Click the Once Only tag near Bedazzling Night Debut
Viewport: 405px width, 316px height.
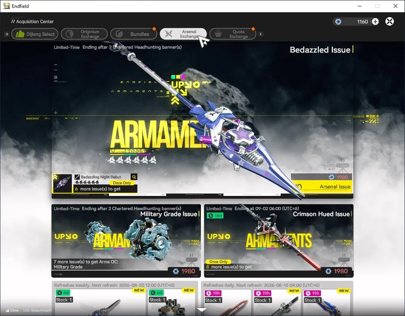(122, 183)
